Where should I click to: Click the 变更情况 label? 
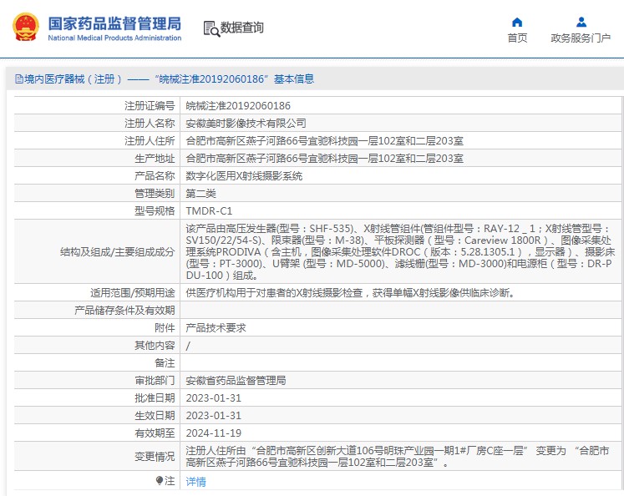click(155, 456)
